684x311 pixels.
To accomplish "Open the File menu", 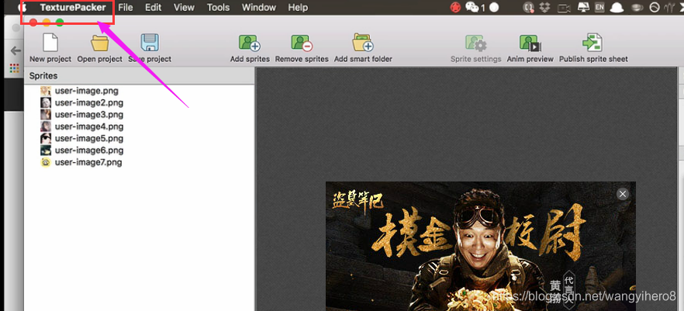I will [x=125, y=8].
